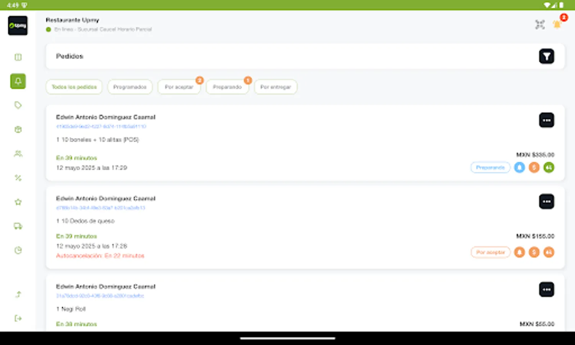This screenshot has width=575, height=345.
Task: Switch to the Programados filter tab
Action: pyautogui.click(x=130, y=87)
